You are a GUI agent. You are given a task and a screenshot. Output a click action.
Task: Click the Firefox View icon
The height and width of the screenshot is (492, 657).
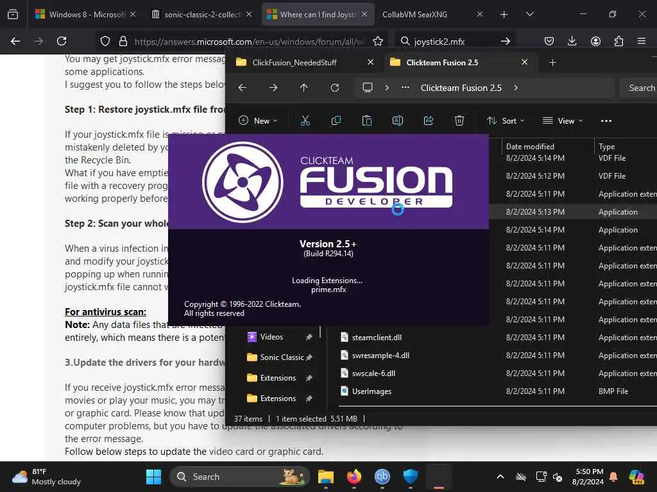[13, 15]
